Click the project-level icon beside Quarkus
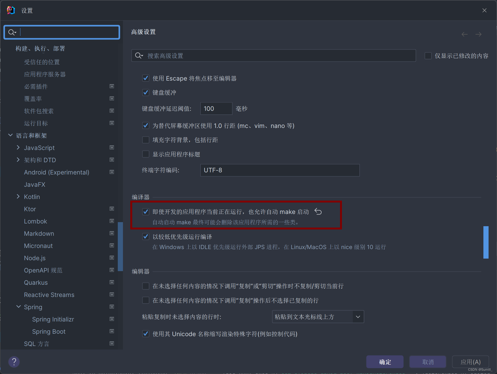Viewport: 497px width, 374px height. click(x=112, y=282)
